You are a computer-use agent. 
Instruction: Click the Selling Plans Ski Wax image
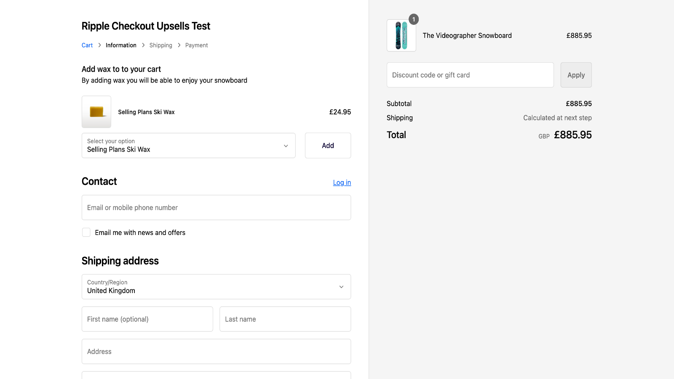tap(96, 112)
